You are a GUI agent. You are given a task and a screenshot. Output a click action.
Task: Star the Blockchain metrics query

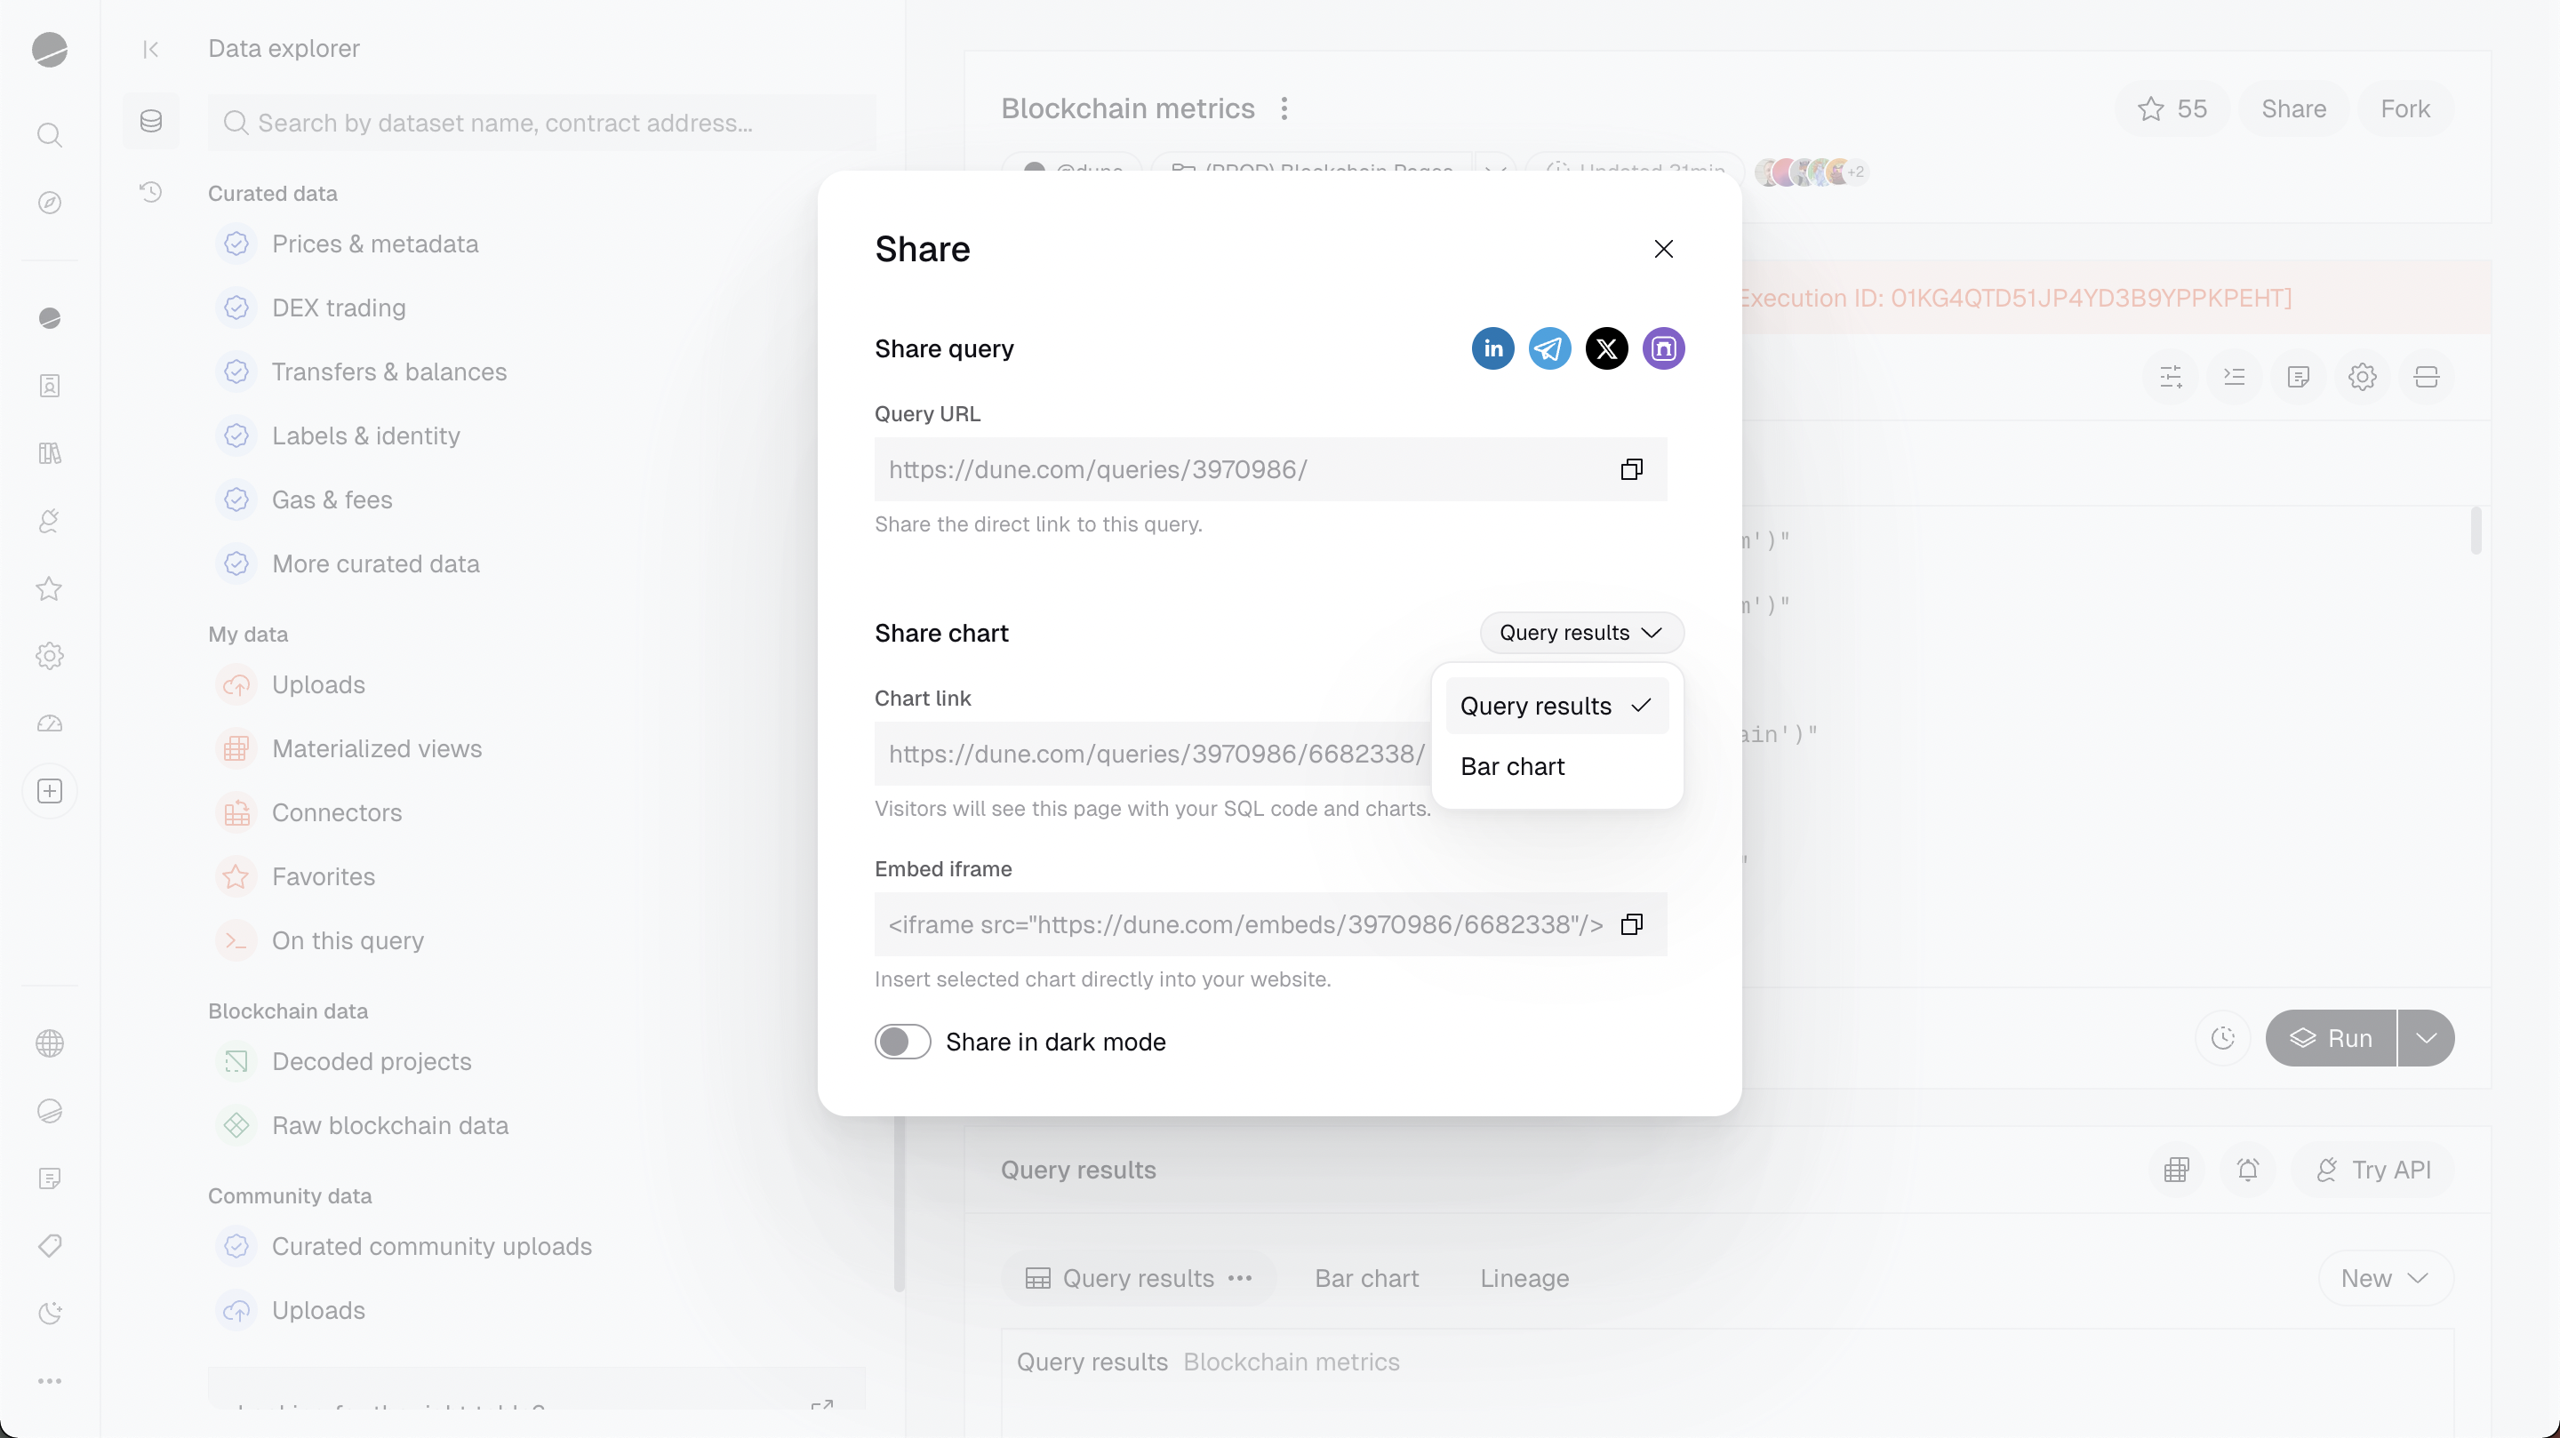coord(2172,108)
